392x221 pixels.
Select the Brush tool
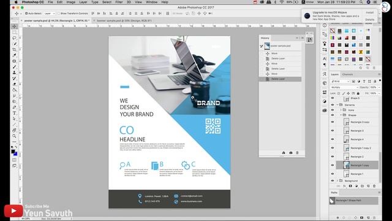coord(14,67)
